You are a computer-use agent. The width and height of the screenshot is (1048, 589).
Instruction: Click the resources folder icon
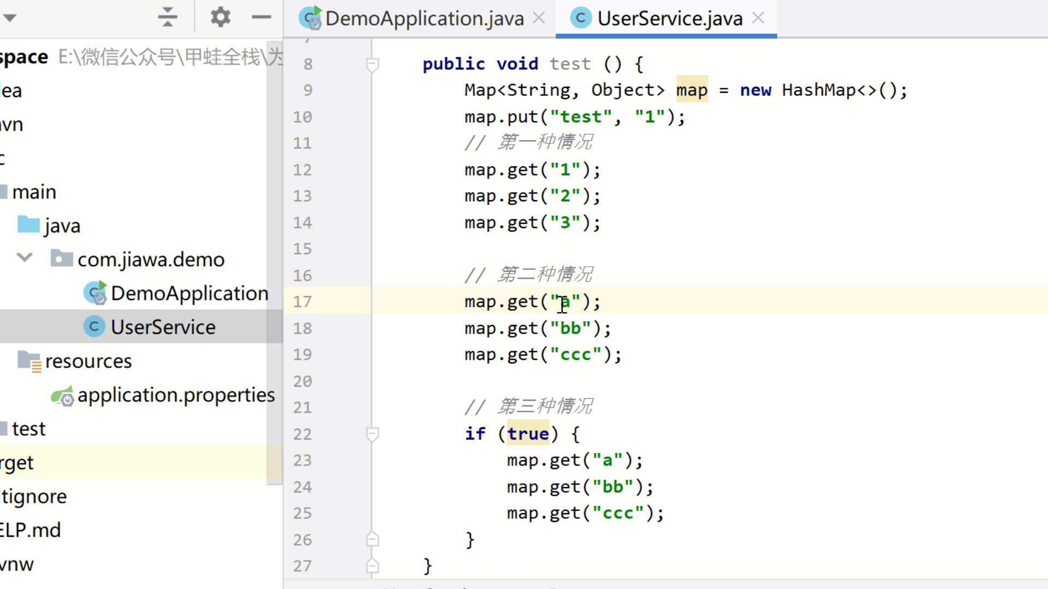29,361
